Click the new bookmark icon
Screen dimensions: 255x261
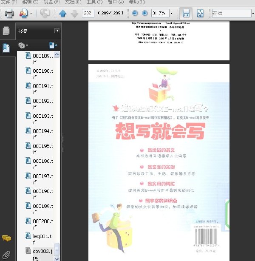tap(53, 45)
